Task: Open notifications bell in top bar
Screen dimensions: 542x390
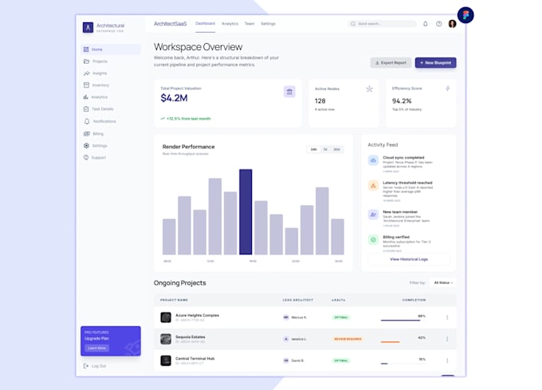Action: pos(426,24)
